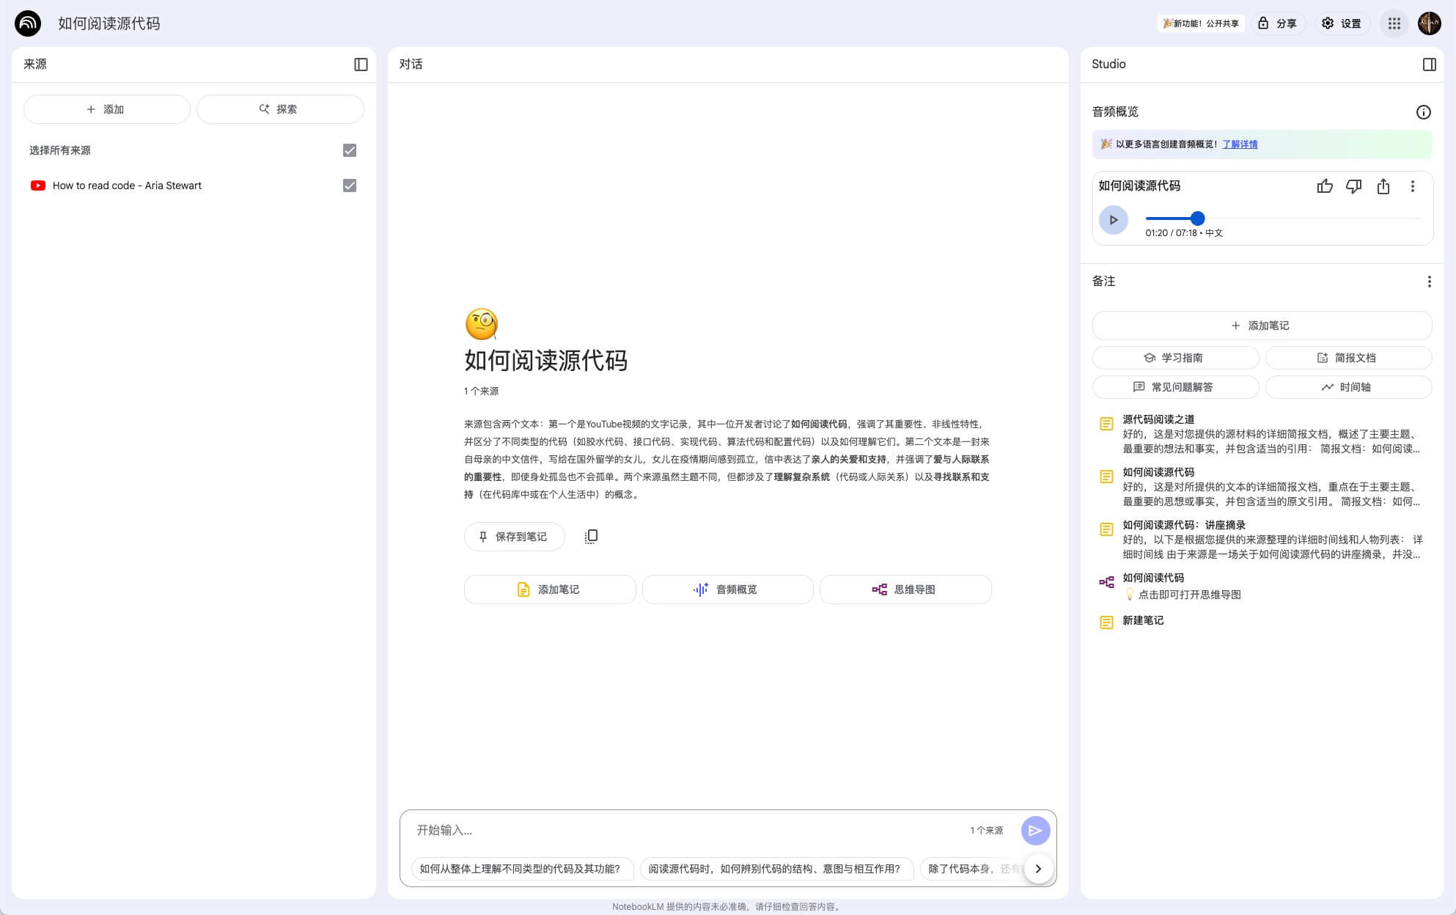
Task: Click the 探索 discover sources button
Action: coord(279,109)
